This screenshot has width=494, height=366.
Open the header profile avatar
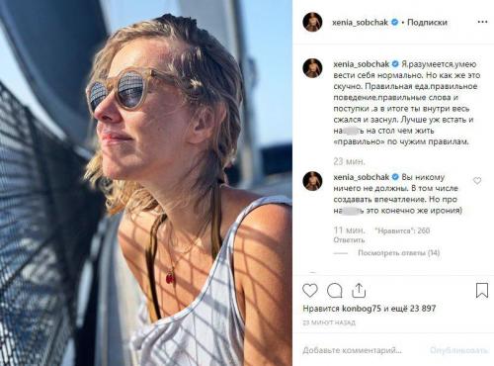pyautogui.click(x=312, y=22)
